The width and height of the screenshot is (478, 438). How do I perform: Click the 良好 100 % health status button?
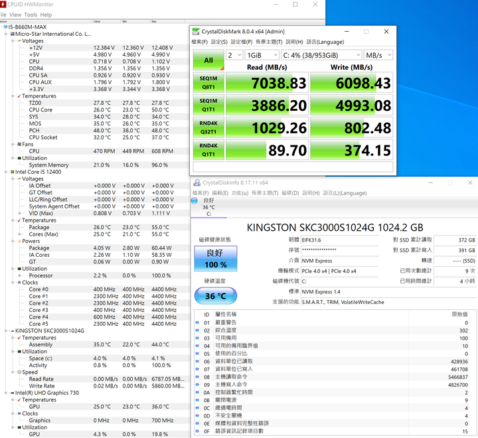pyautogui.click(x=216, y=258)
